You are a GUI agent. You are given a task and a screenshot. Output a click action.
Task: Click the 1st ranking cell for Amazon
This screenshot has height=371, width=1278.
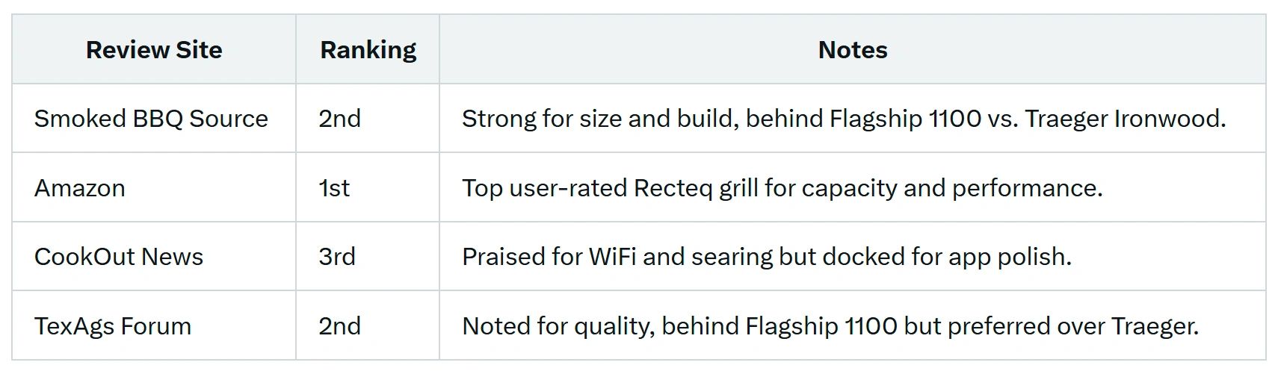click(x=334, y=188)
